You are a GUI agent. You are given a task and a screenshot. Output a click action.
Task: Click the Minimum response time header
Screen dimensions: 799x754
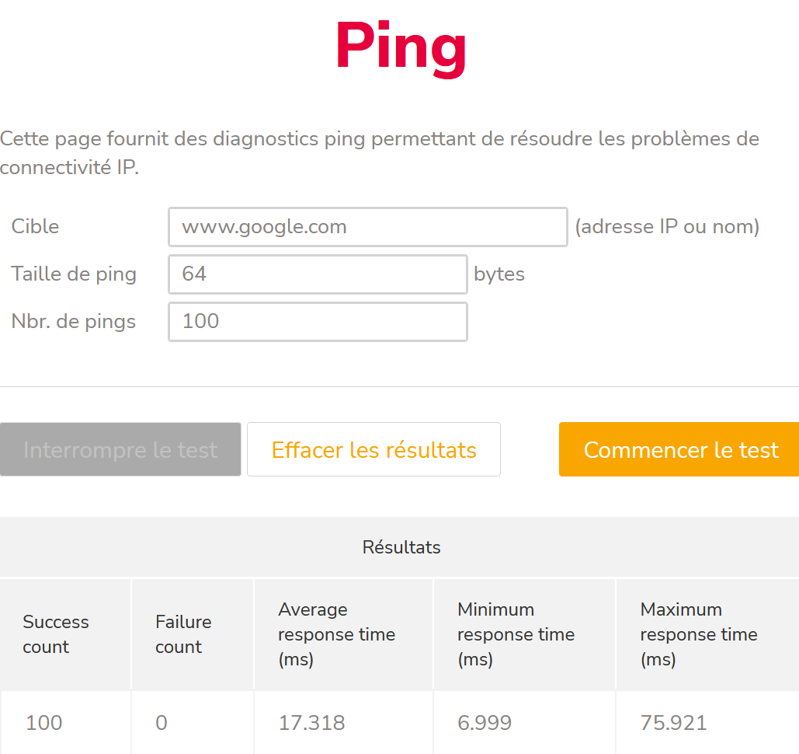516,634
